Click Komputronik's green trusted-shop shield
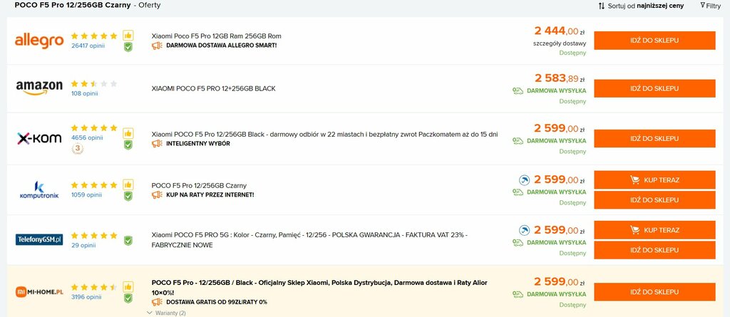The image size is (730, 317). [x=128, y=196]
